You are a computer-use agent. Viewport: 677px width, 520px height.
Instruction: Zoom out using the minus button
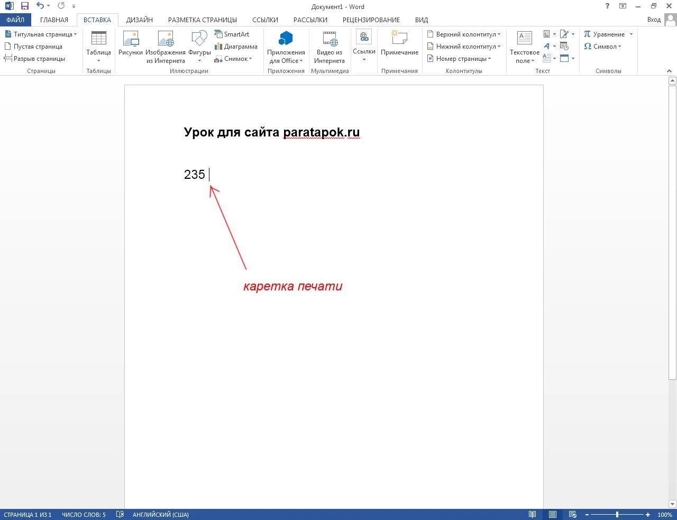[x=587, y=515]
